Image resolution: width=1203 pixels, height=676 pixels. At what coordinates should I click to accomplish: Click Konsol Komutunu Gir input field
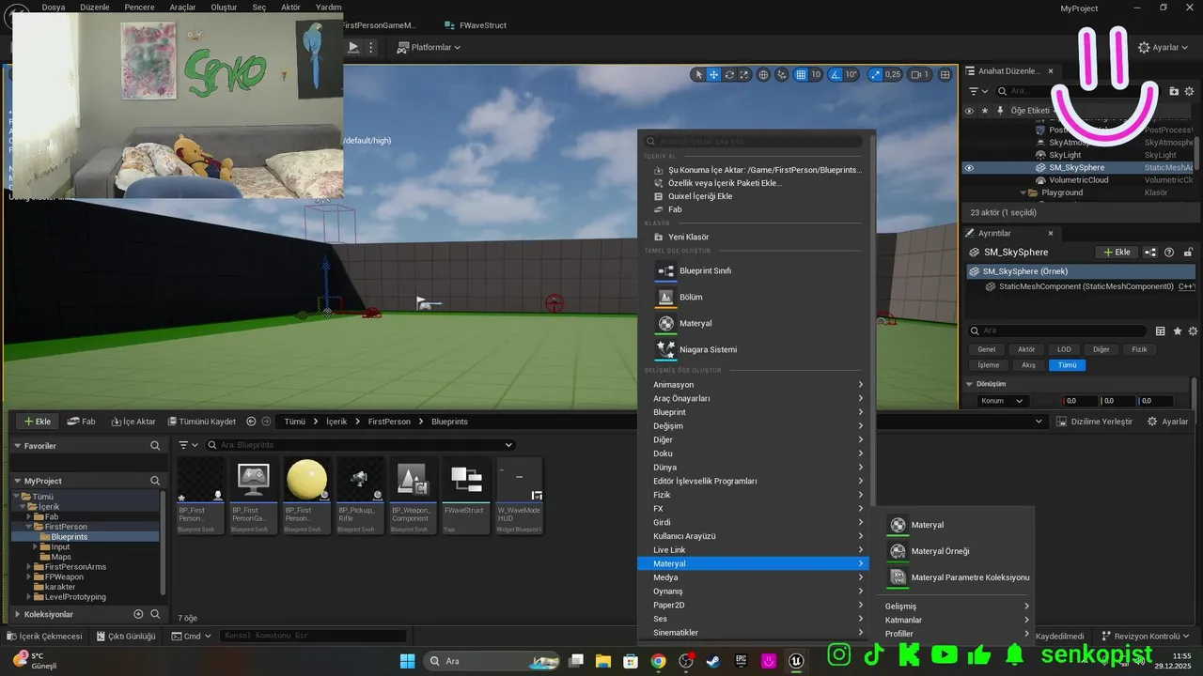[x=314, y=636]
